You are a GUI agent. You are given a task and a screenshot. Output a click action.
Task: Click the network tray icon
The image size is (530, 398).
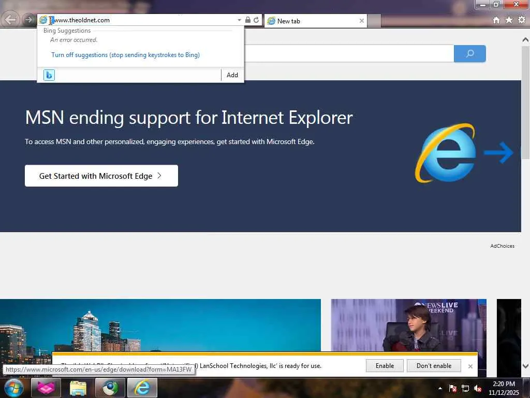[x=465, y=389]
